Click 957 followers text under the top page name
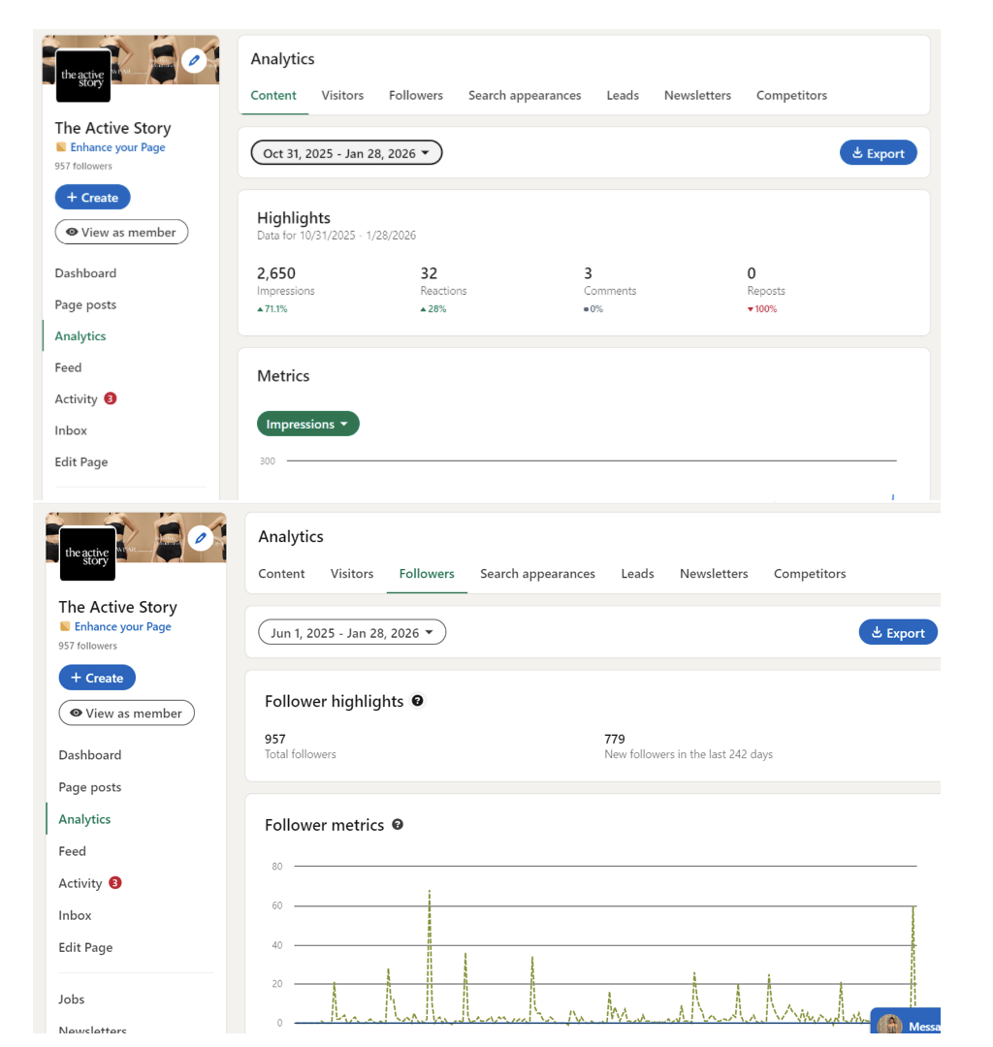This screenshot has width=993, height=1047. click(83, 166)
